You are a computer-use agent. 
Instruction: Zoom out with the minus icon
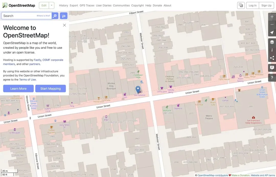tap(272, 24)
